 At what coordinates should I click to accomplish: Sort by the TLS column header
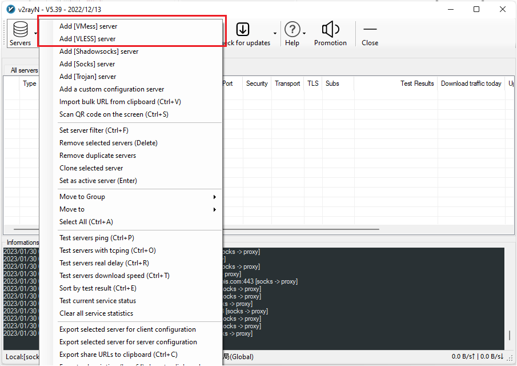click(313, 83)
